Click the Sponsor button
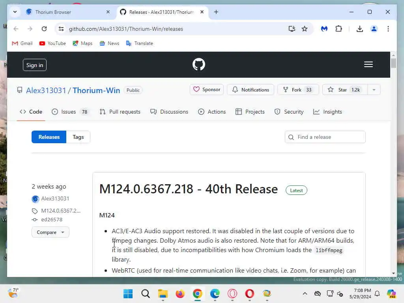 click(x=207, y=90)
